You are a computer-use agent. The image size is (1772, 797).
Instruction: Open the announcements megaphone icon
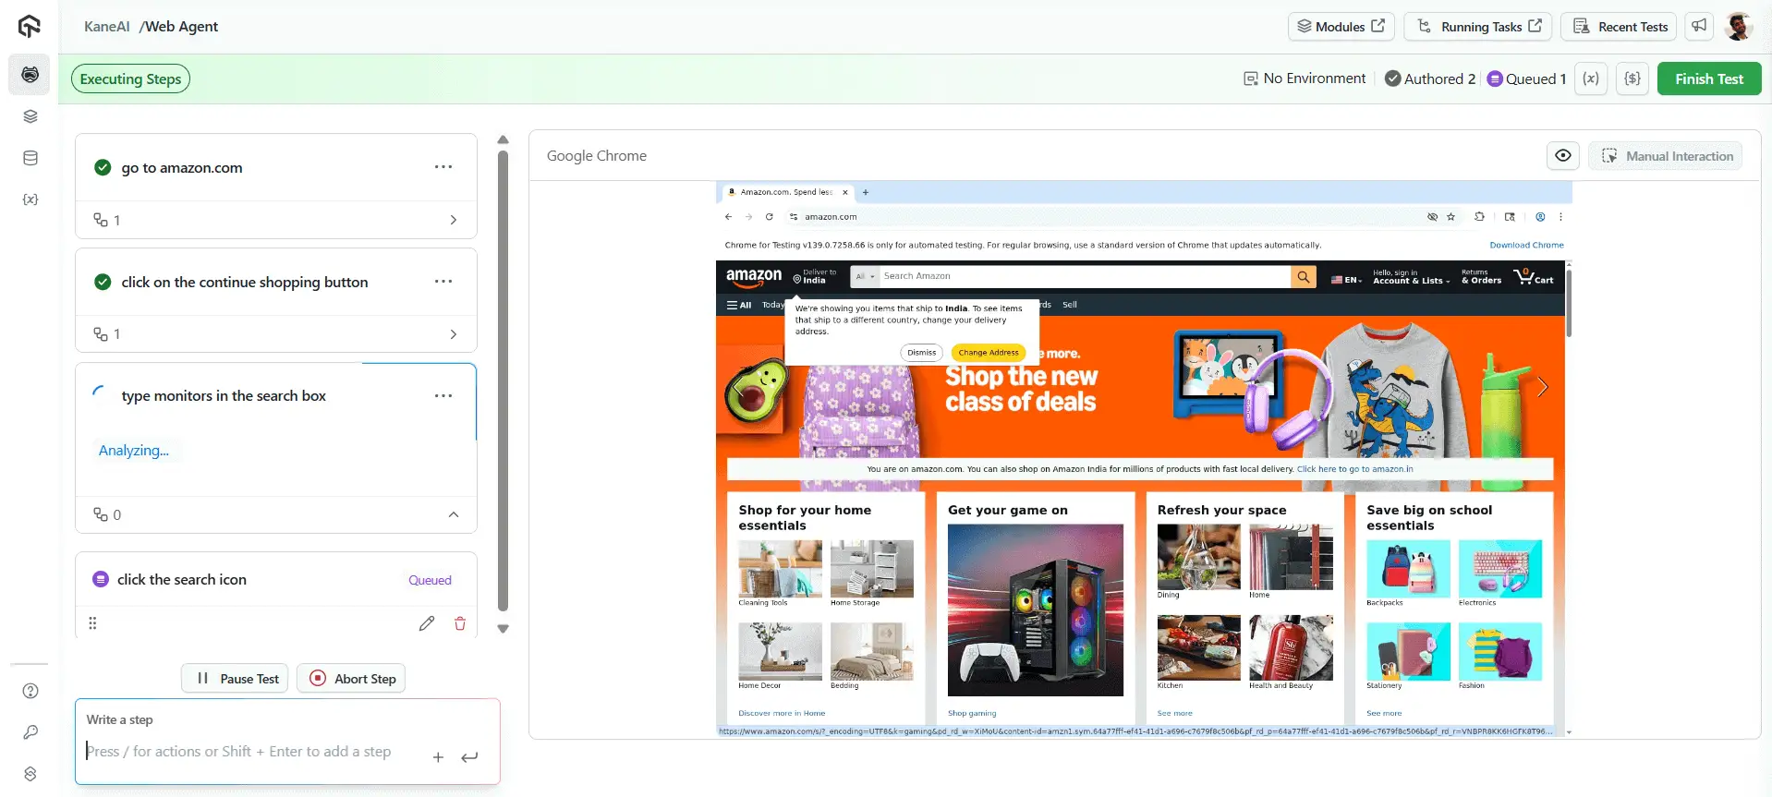[x=1699, y=27]
